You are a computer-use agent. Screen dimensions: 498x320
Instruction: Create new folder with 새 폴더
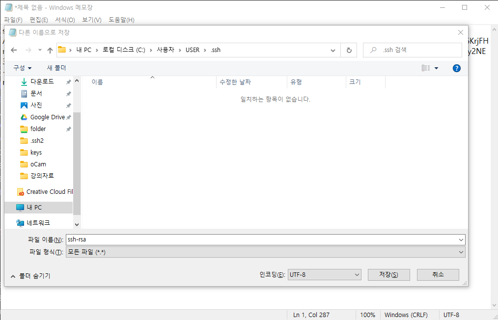[x=56, y=68]
